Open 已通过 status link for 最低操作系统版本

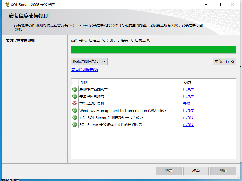click(188, 89)
